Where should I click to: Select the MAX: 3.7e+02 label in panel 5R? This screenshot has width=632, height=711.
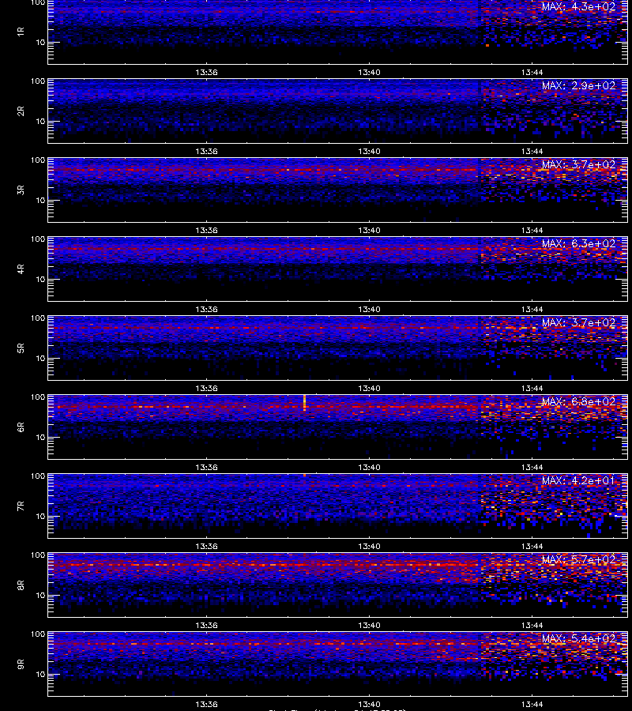pos(578,323)
